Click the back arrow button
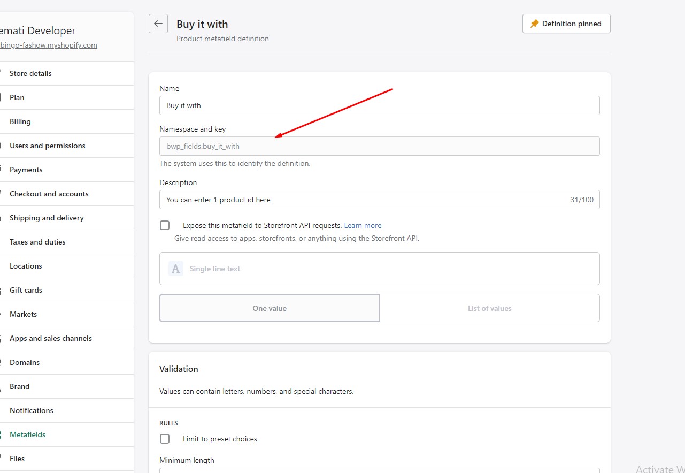The height and width of the screenshot is (473, 685). [158, 24]
